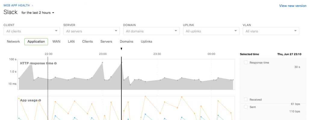Click the CLIENT filter label
This screenshot has width=310, height=120.
click(x=9, y=25)
